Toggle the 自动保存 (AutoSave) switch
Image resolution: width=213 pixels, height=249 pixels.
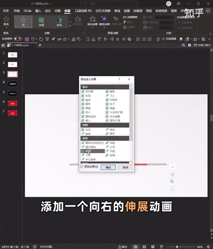click(18, 39)
